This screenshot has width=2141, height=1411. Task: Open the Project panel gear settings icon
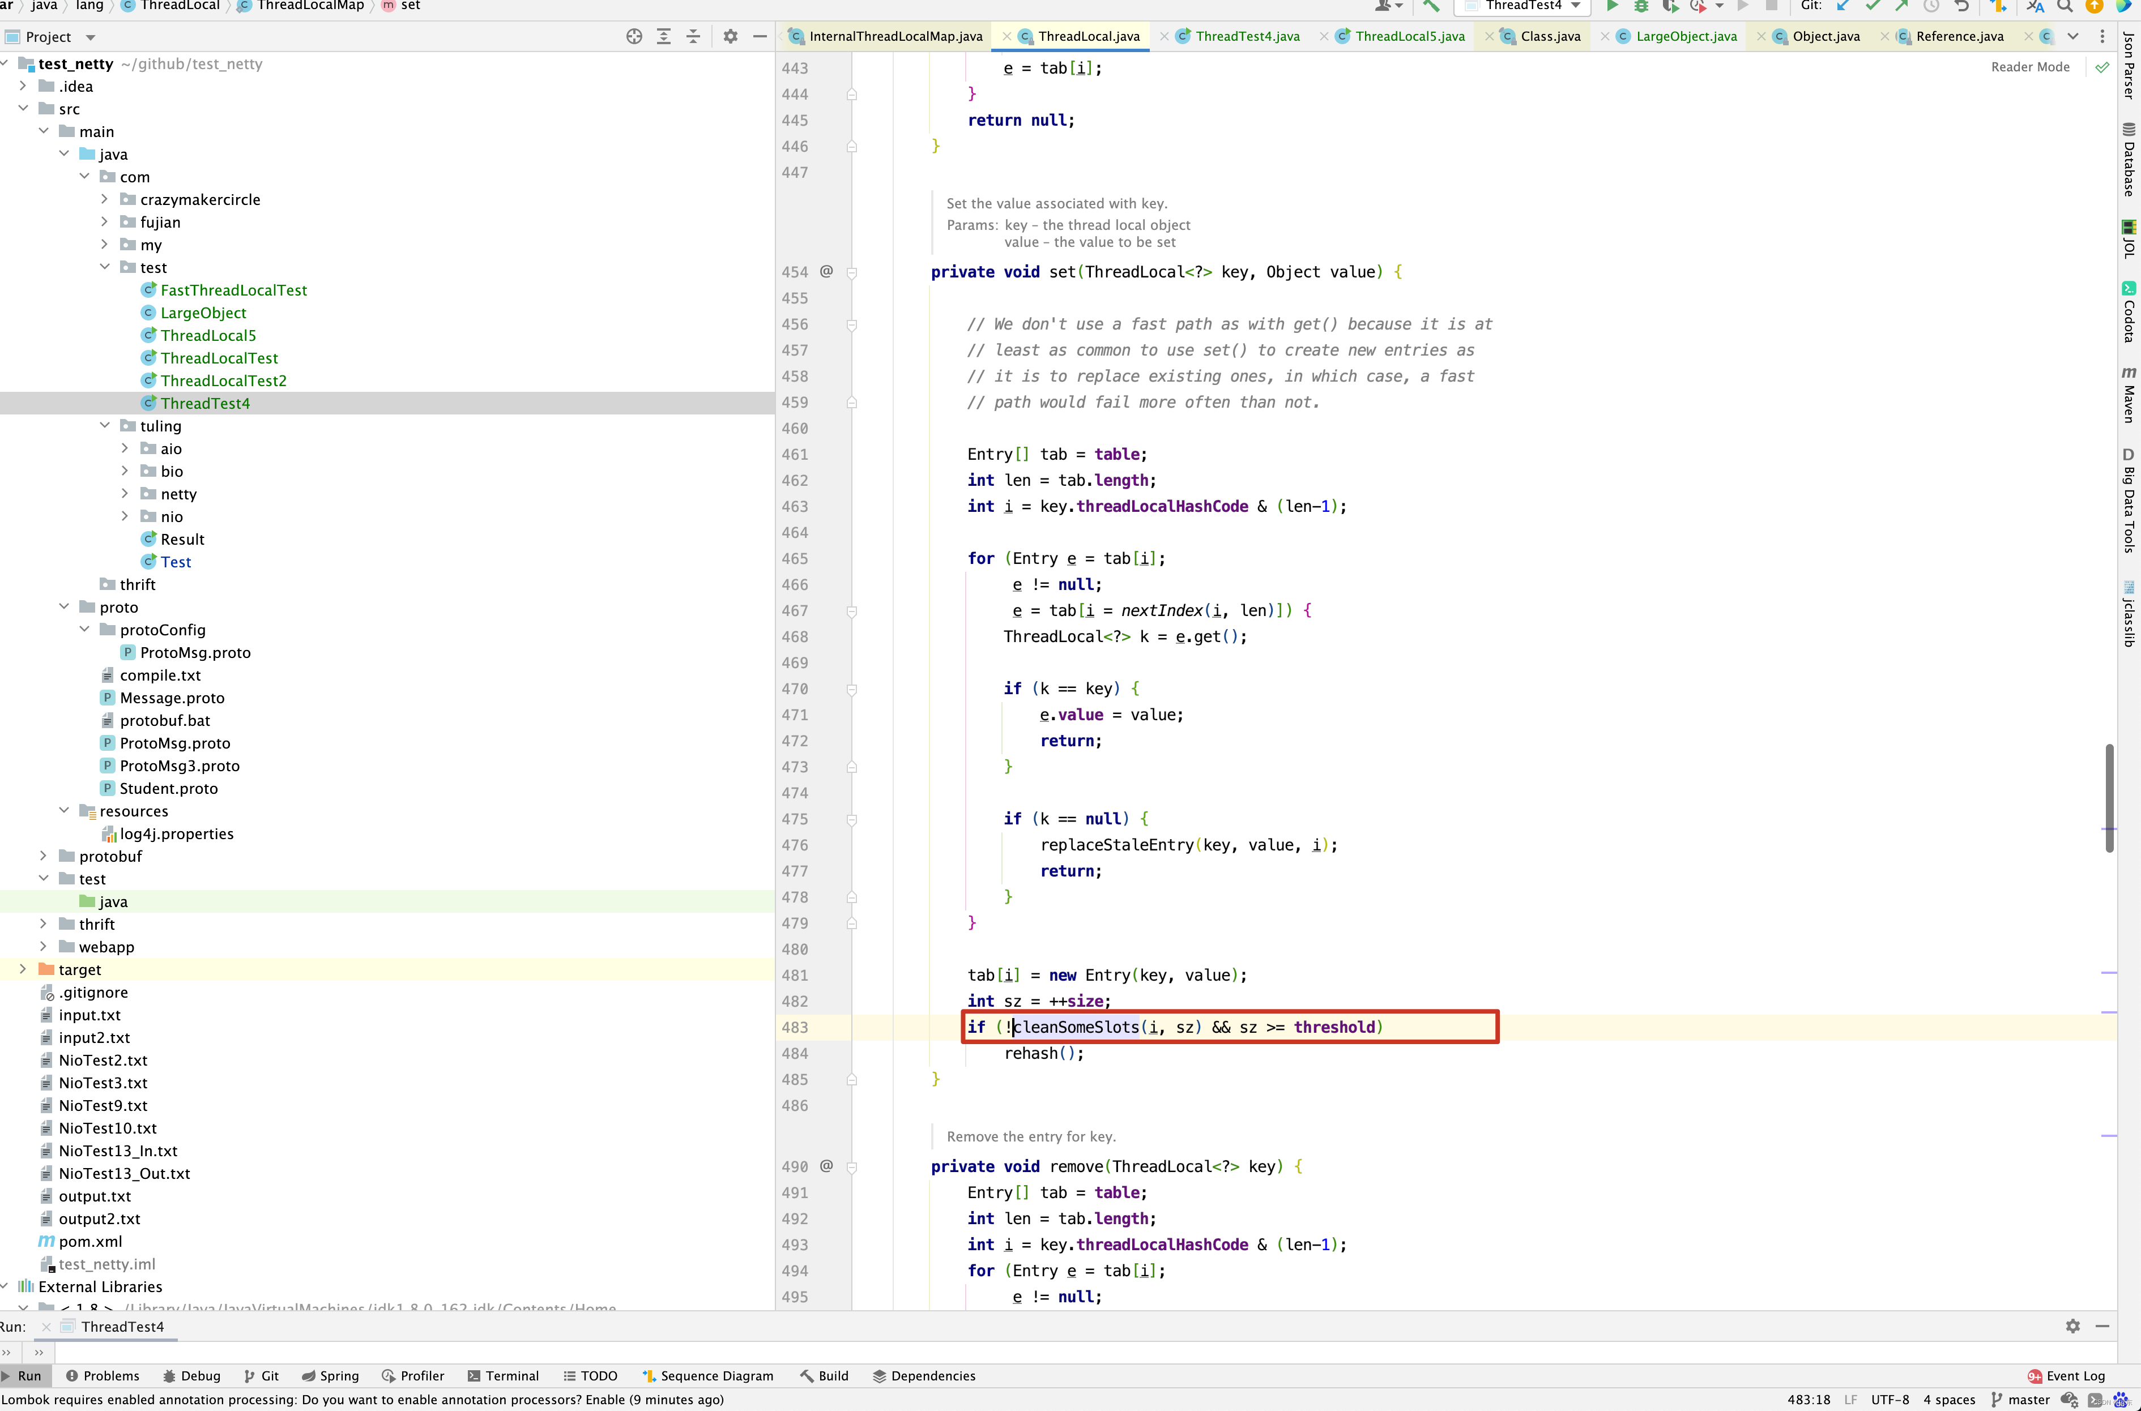731,37
